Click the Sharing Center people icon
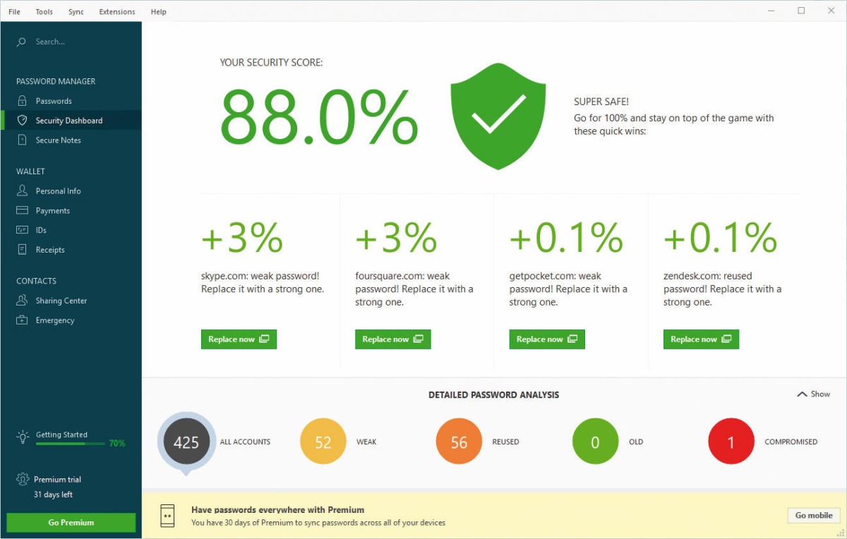Viewport: 847px width, 539px height. point(22,301)
